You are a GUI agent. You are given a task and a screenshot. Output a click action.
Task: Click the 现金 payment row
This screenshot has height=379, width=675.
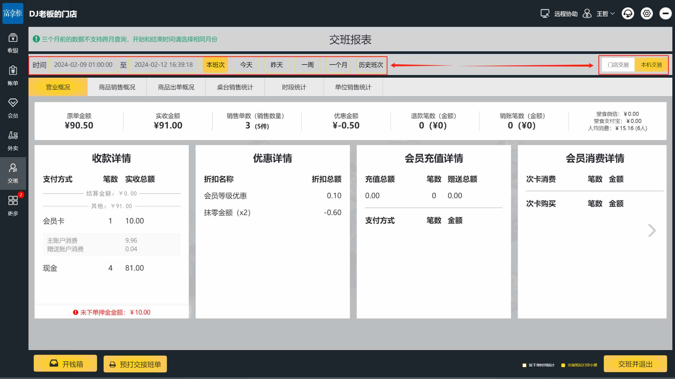[111, 268]
